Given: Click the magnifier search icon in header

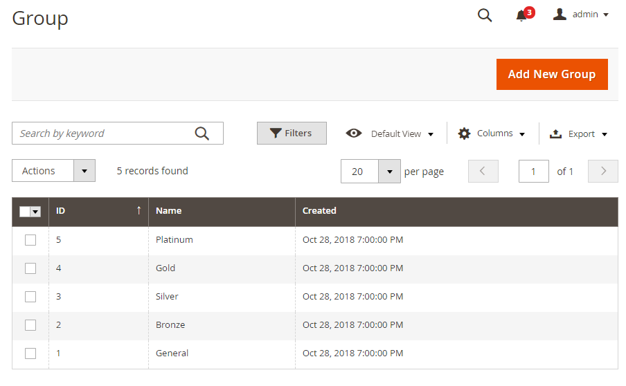Looking at the screenshot, I should 485,15.
